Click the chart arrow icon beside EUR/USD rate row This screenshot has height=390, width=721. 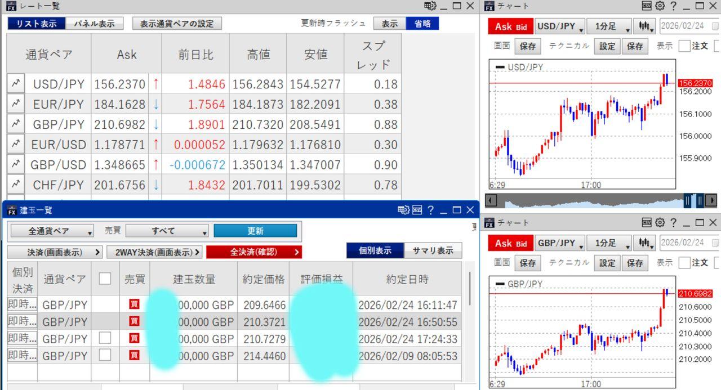[x=15, y=144]
